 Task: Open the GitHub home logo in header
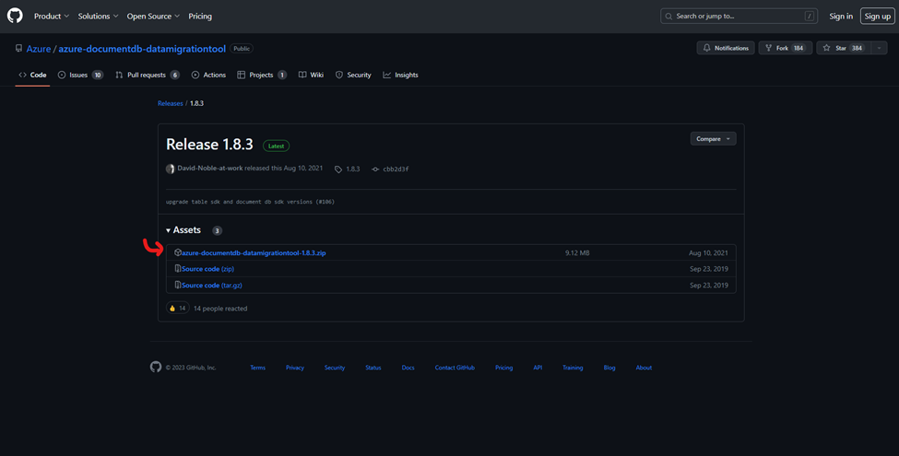tap(15, 16)
